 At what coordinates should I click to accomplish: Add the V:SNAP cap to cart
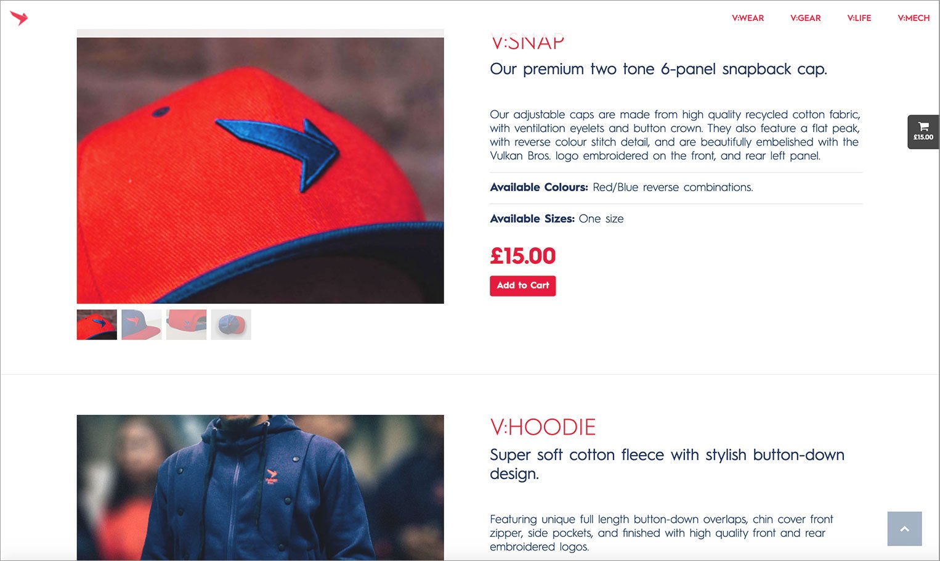(x=522, y=285)
